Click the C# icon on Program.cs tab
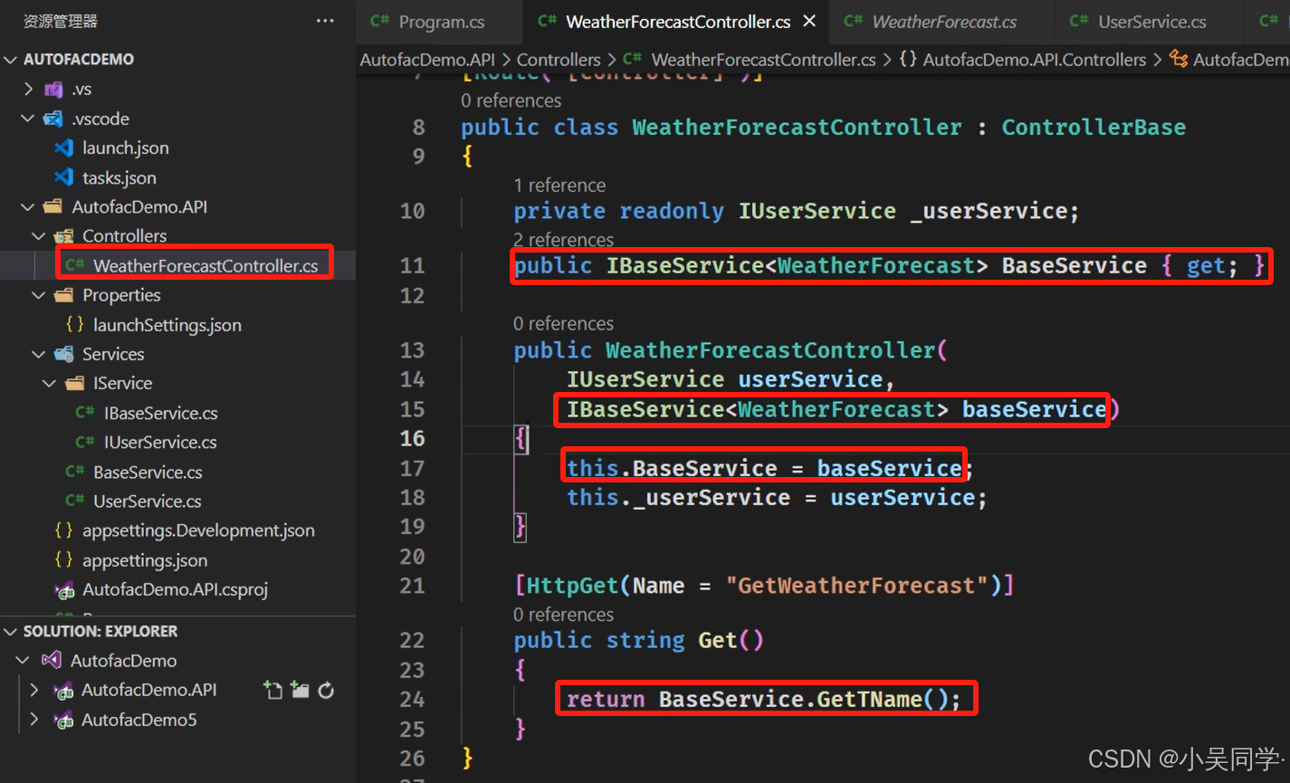The image size is (1290, 783). (x=379, y=21)
